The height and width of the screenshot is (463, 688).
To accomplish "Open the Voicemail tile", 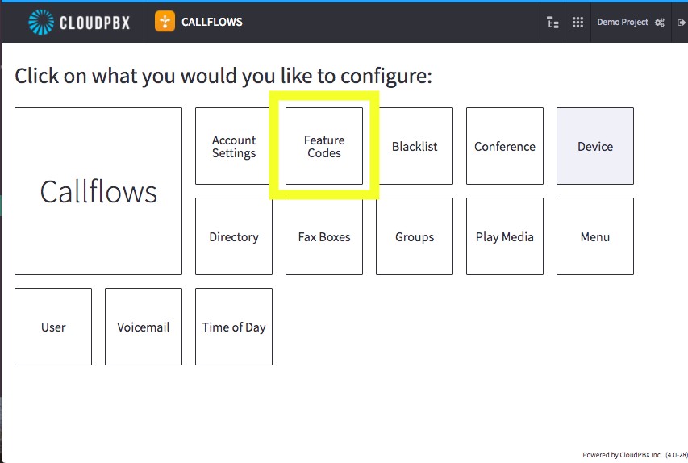I will (144, 327).
